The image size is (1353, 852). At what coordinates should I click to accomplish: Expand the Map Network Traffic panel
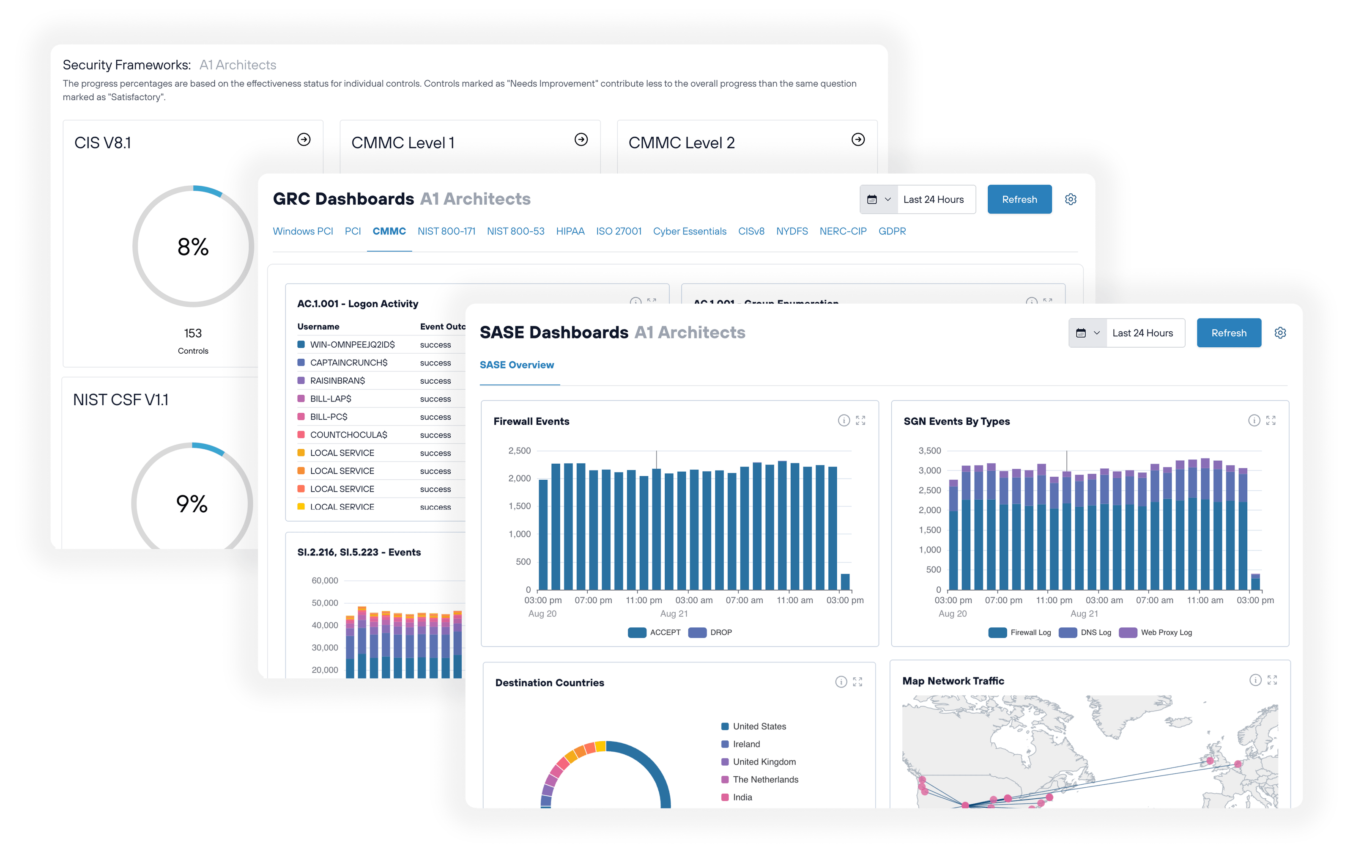click(x=1273, y=680)
